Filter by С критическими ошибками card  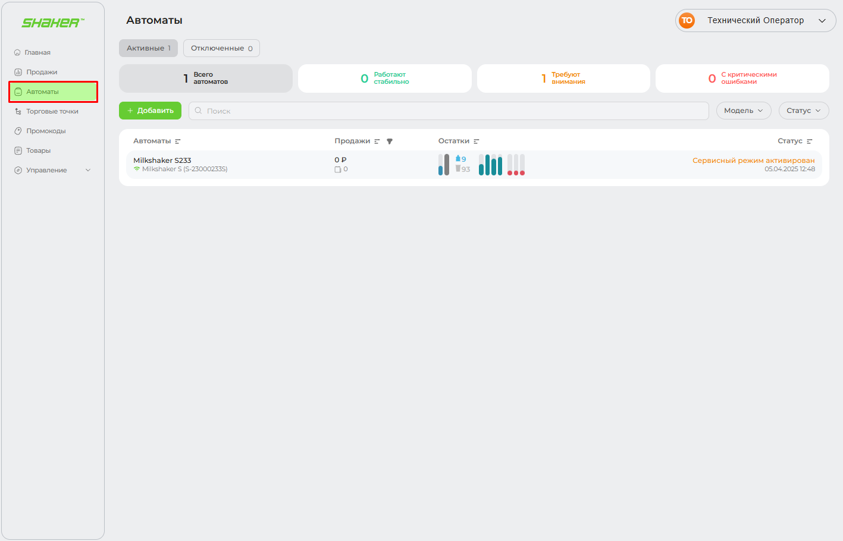click(742, 78)
